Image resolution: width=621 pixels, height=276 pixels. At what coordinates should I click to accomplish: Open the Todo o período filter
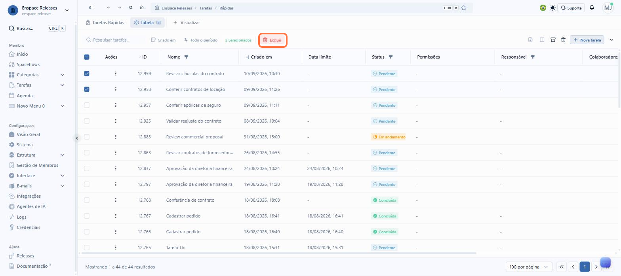coord(200,40)
